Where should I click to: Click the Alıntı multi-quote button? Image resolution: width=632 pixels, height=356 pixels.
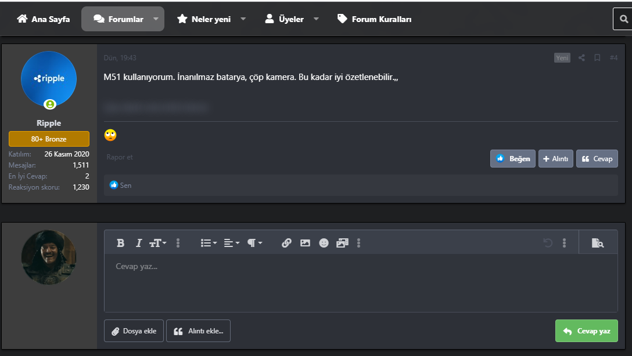click(555, 158)
